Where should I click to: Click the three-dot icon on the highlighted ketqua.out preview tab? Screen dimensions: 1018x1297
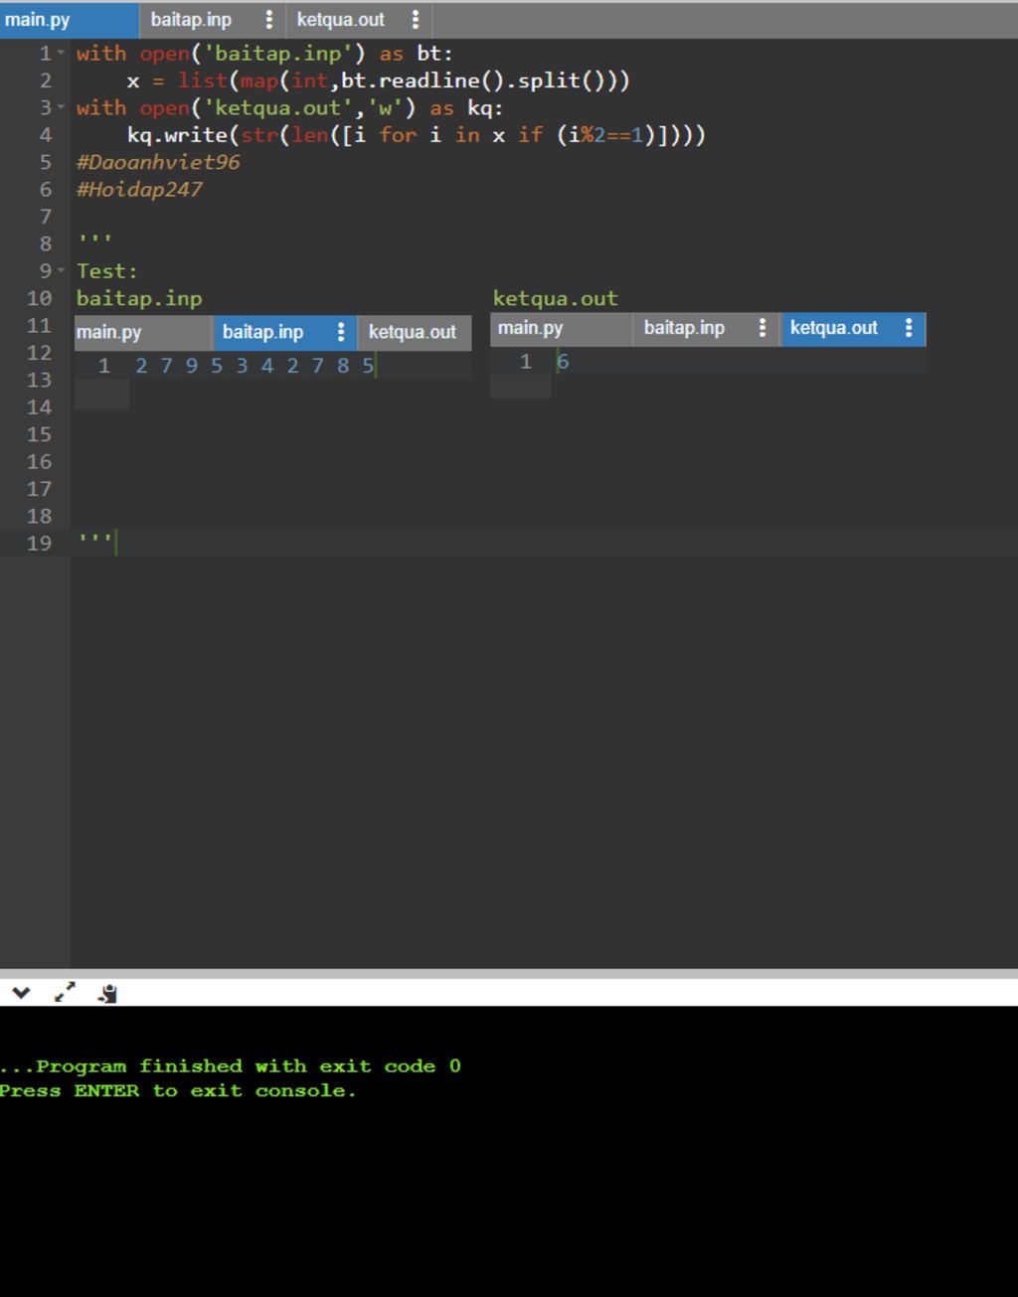(x=909, y=328)
